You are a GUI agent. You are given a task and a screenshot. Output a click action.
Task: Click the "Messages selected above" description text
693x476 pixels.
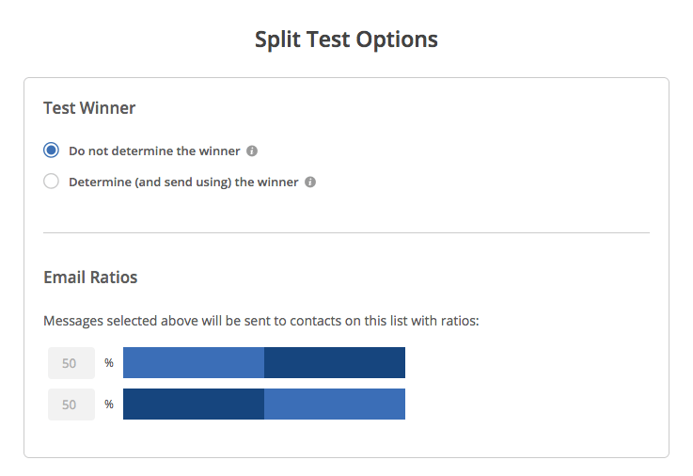261,321
